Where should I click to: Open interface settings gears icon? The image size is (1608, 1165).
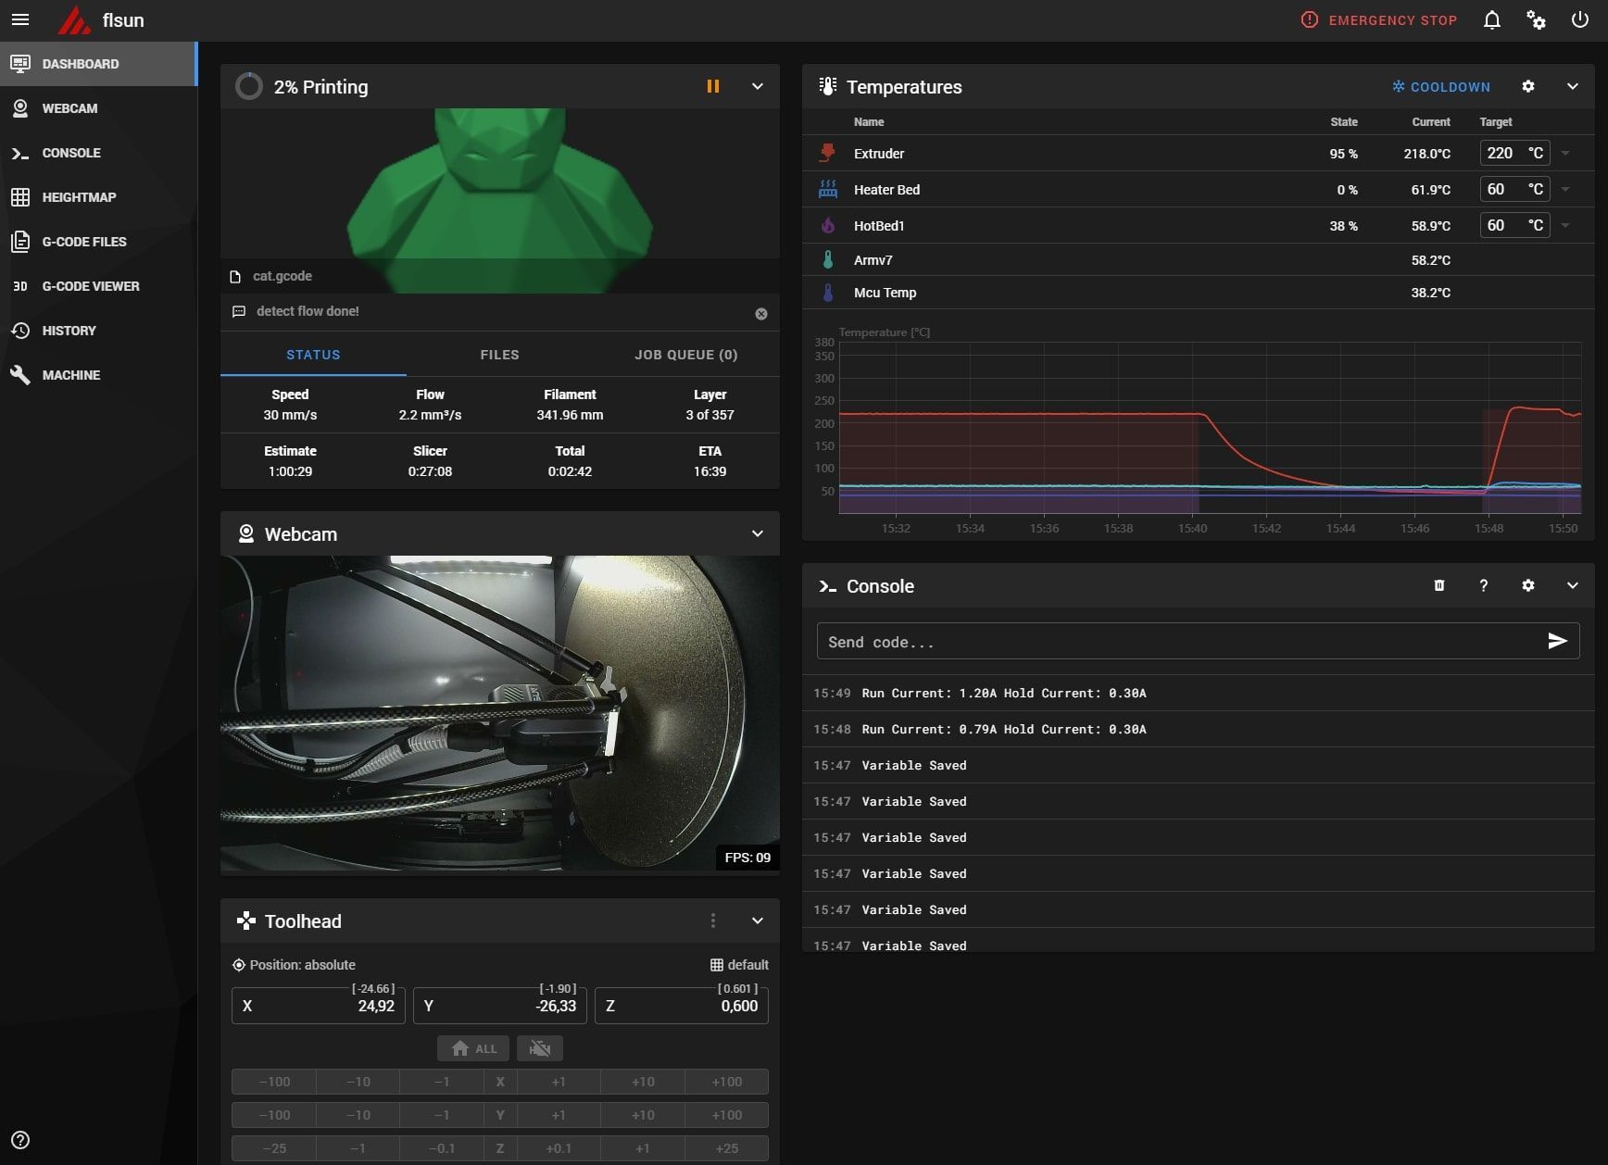click(x=1536, y=20)
